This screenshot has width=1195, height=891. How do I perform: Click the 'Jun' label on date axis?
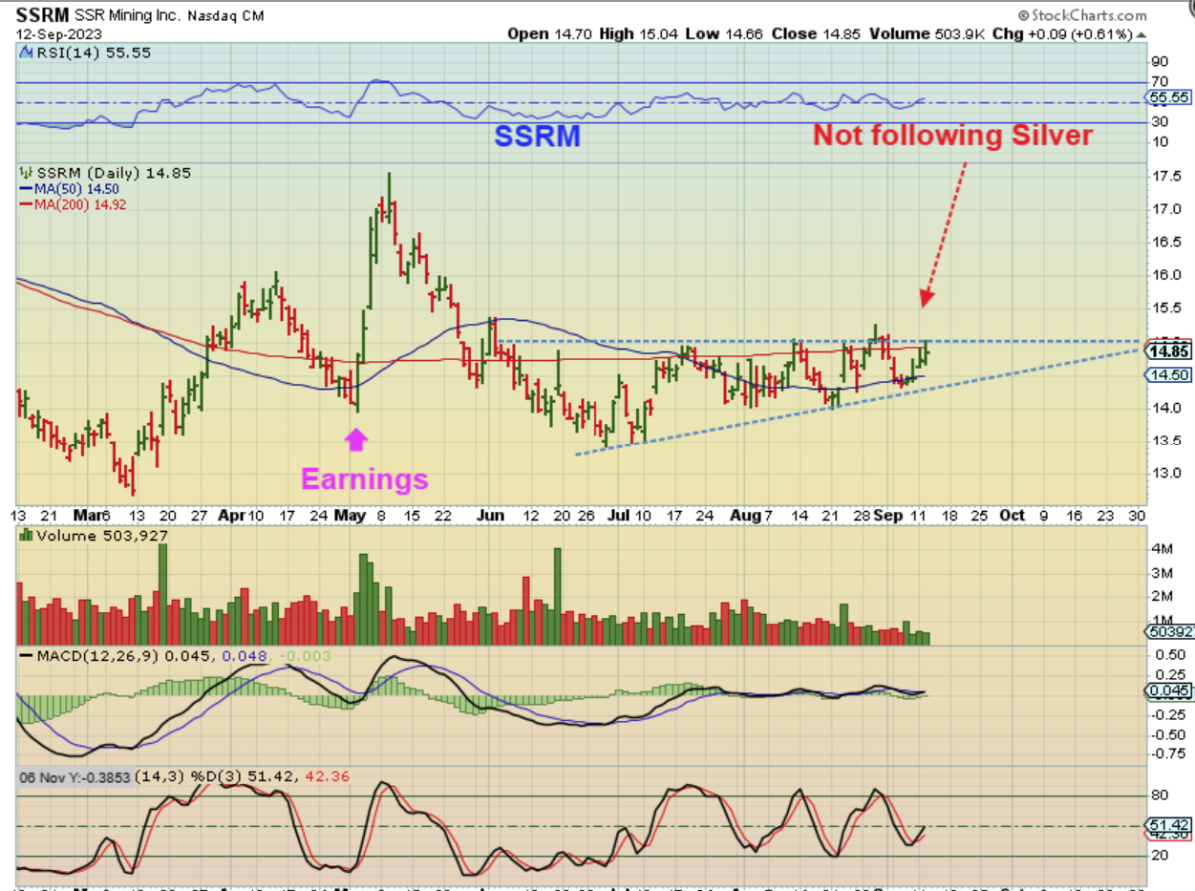(489, 515)
